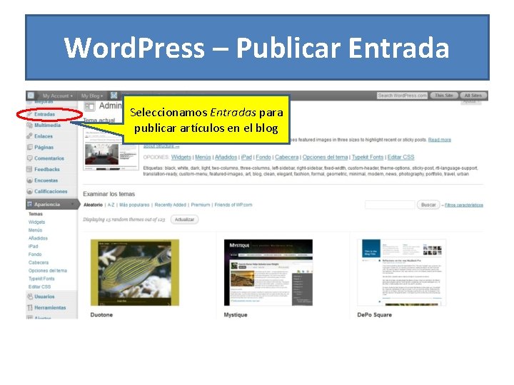Click the Páginas page icon

[29, 148]
